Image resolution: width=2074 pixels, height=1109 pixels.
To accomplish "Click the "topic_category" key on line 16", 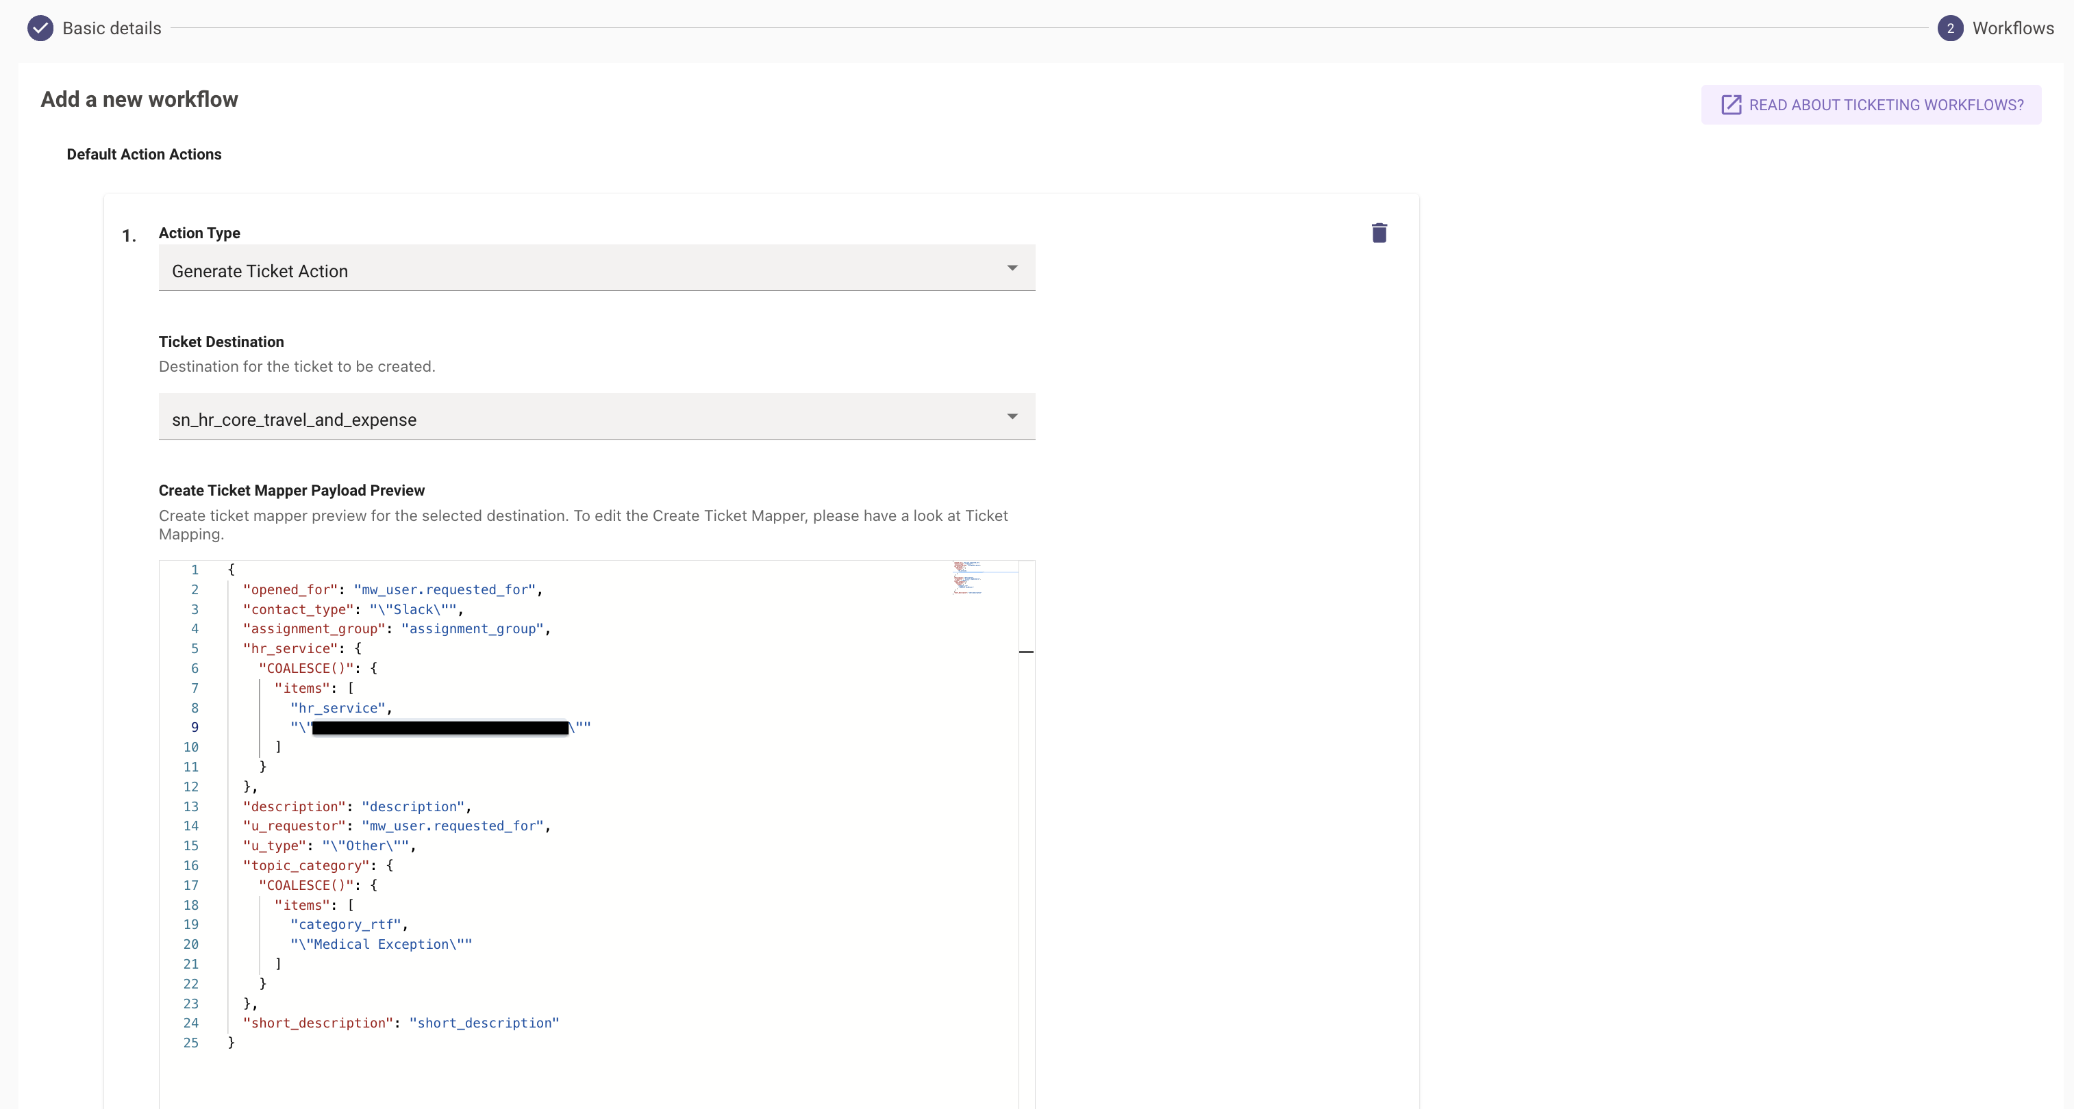I will click(306, 865).
